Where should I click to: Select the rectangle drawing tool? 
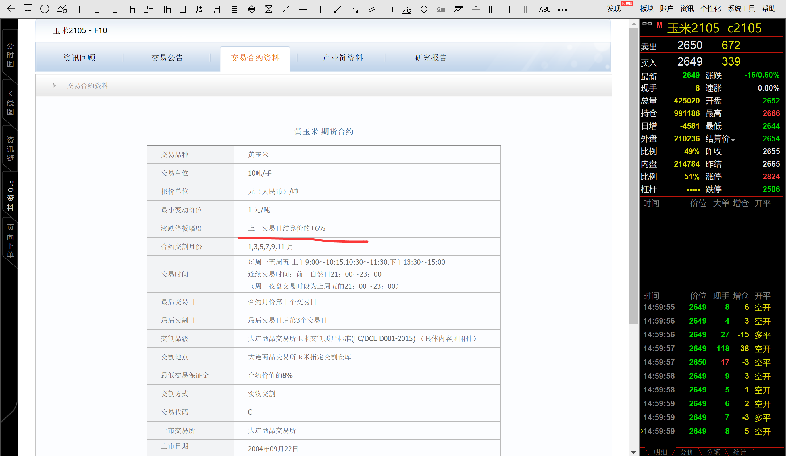[x=389, y=9]
